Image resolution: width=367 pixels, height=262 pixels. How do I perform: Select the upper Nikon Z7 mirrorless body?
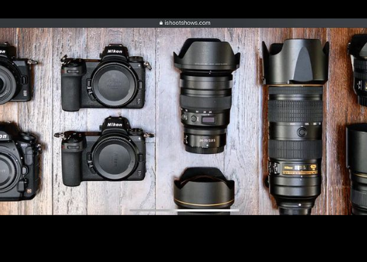click(106, 78)
